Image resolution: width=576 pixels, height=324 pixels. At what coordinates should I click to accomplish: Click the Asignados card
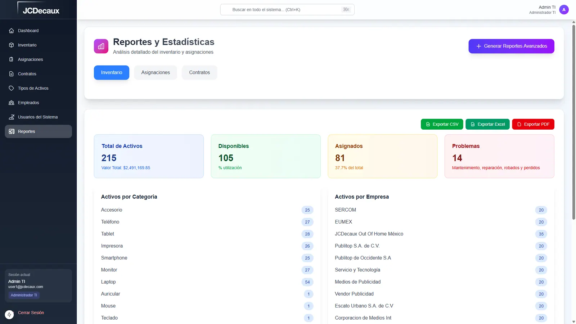tap(382, 156)
